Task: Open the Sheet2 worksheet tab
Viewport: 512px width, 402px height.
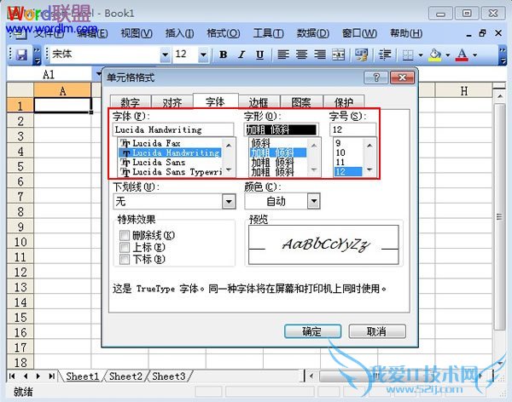Action: point(125,376)
